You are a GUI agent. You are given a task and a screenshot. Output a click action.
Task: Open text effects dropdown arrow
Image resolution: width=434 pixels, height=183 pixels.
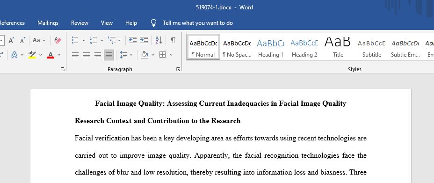pos(22,55)
